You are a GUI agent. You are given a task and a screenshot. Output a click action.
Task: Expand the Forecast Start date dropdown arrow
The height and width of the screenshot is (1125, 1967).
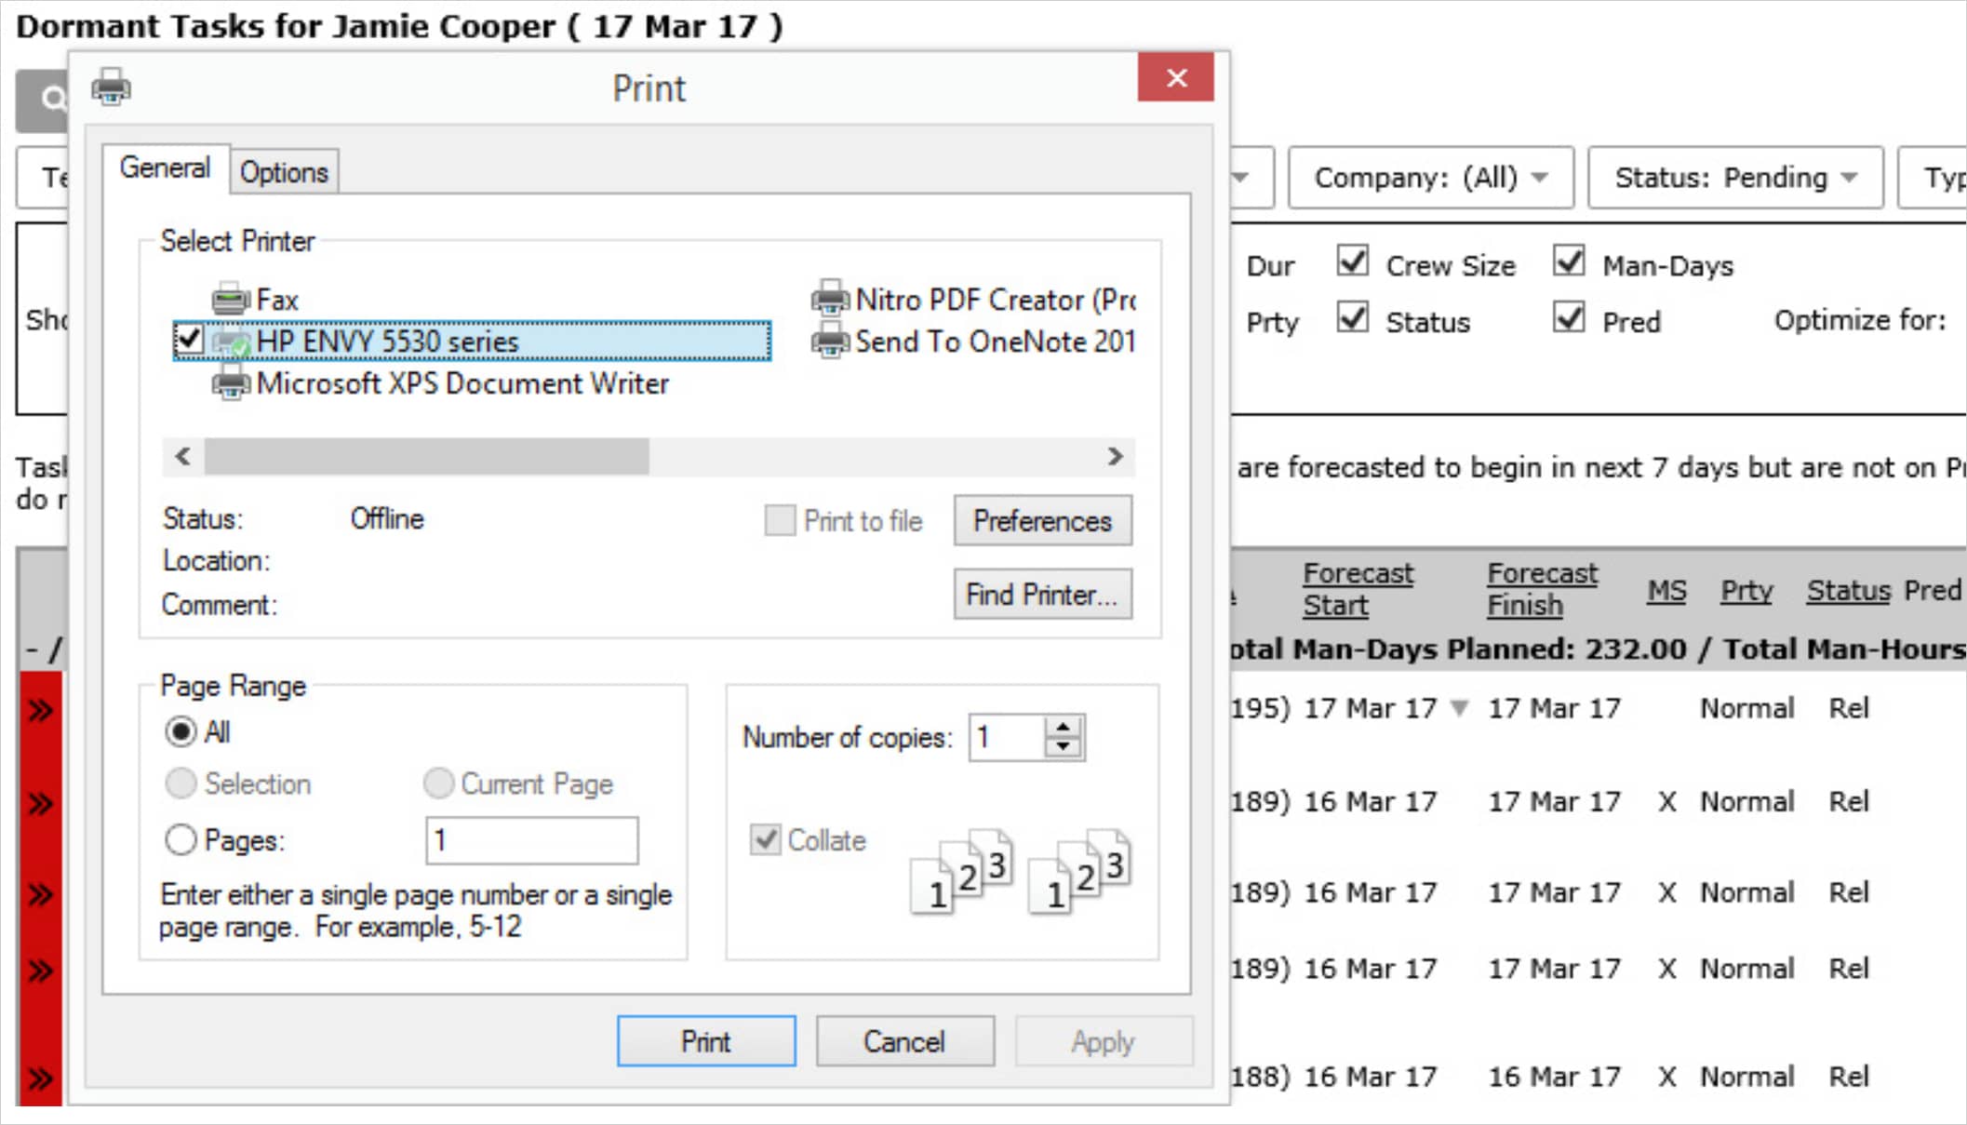[1460, 708]
